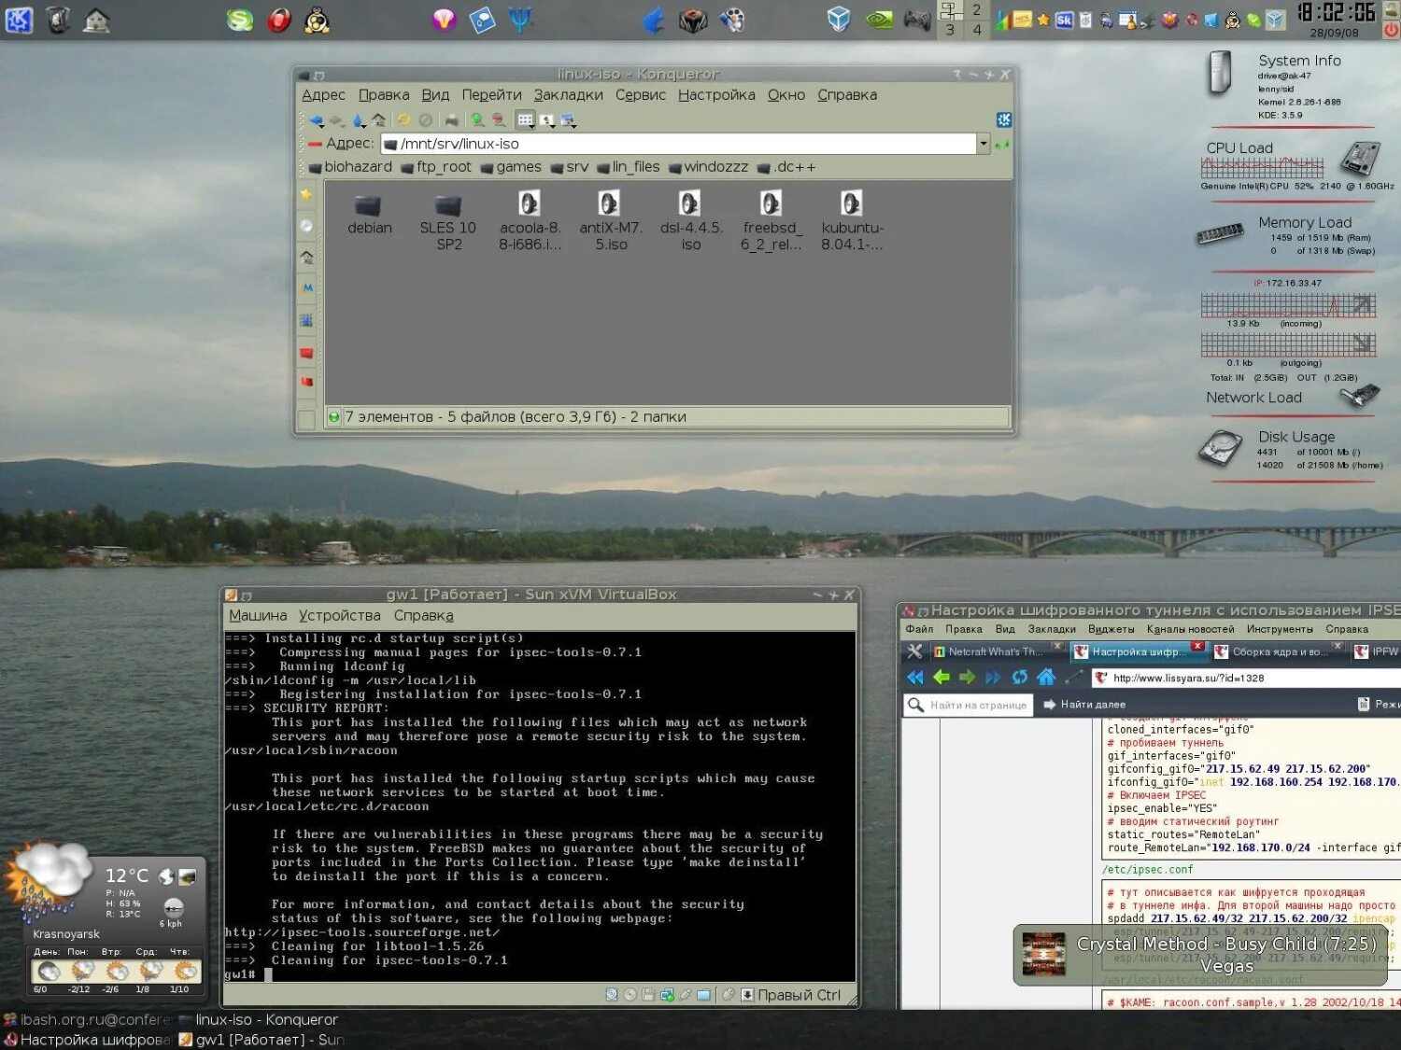The image size is (1401, 1050).
Task: Select freebsd_6_2_rel iso file
Action: (771, 221)
